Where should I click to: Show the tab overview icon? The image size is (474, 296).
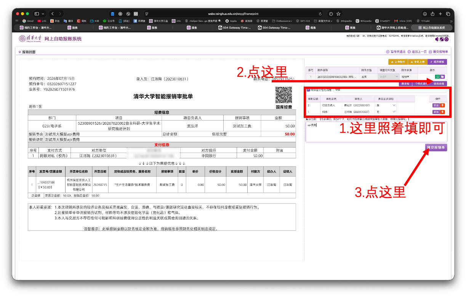click(448, 14)
